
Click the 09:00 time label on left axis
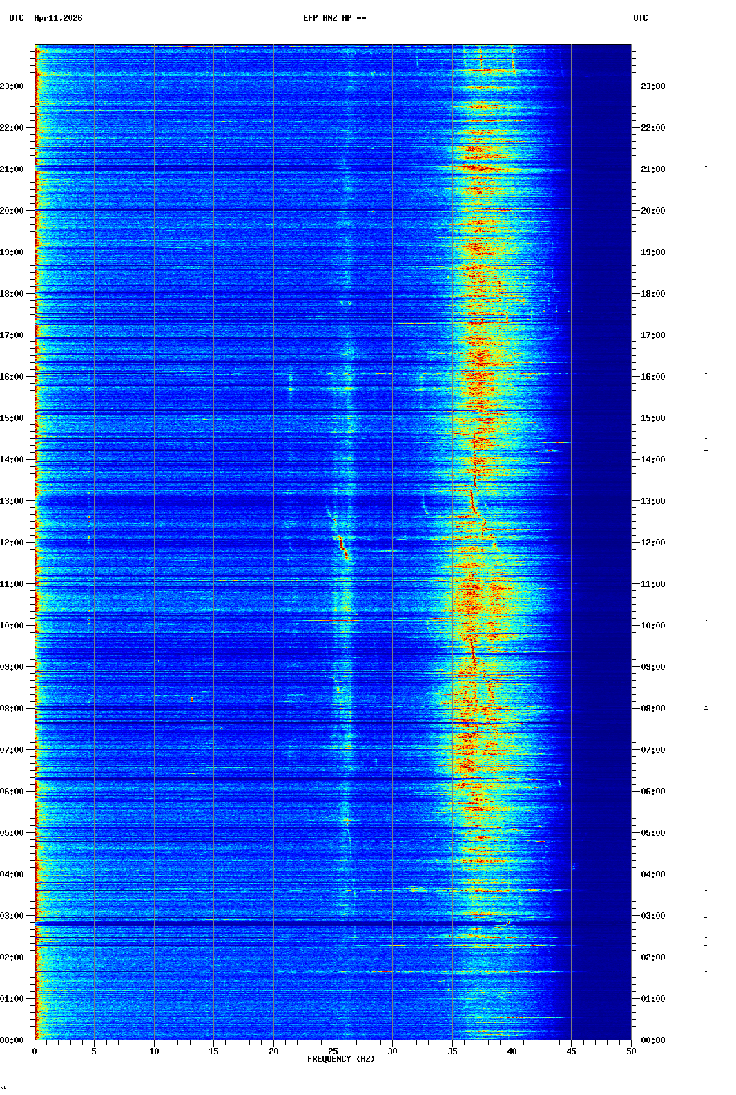pos(12,667)
